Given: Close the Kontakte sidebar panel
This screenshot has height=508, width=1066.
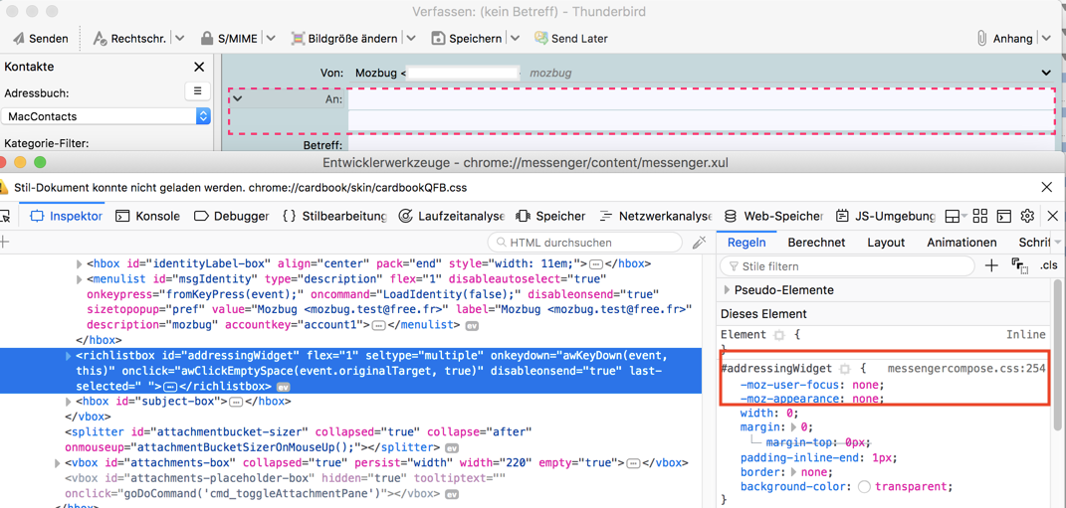Looking at the screenshot, I should click(x=199, y=67).
